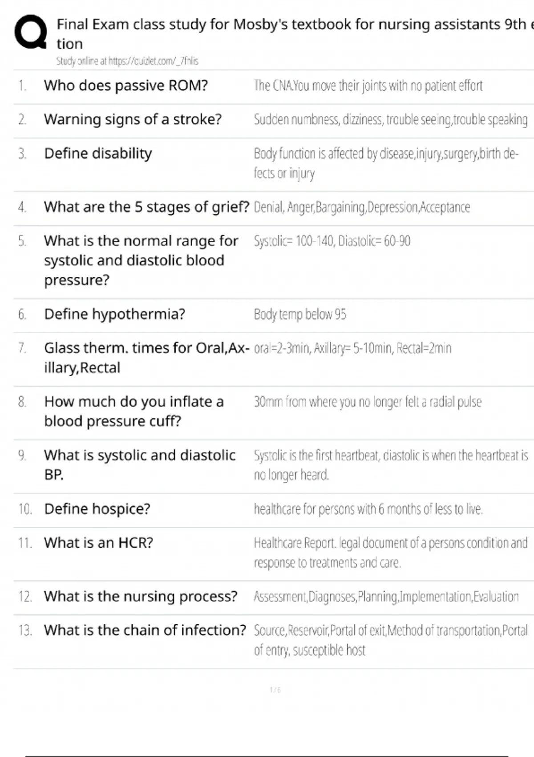Click the '5 stages of grief' question

tap(146, 207)
